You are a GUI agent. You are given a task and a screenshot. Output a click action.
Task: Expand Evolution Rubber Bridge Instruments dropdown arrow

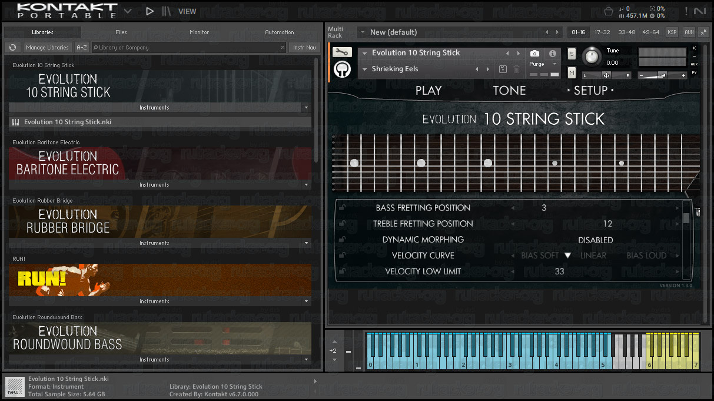305,243
